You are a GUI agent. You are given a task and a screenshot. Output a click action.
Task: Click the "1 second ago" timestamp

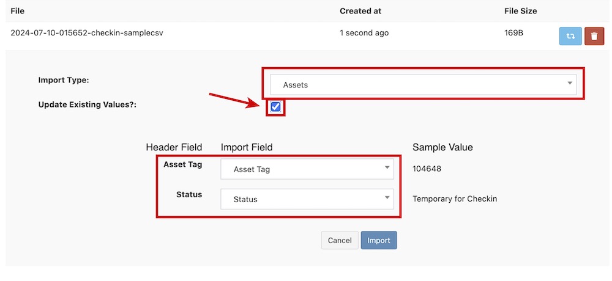click(364, 33)
